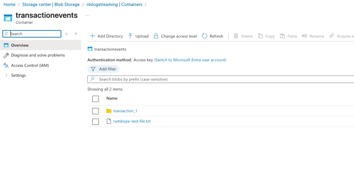Viewport: 354px width, 172px height.
Task: Click the Add Directory plus icon
Action: tap(93, 36)
